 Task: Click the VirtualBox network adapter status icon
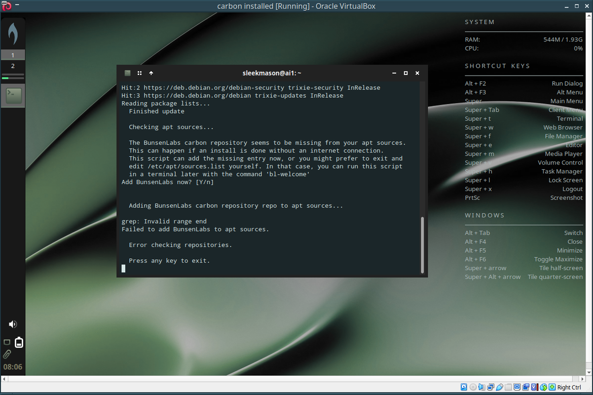[x=490, y=387]
